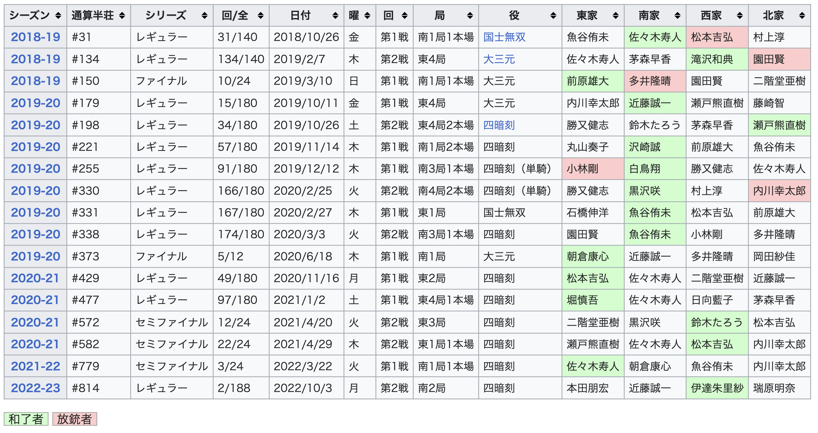
Task: Click cell 本田朋宏 in row #814
Action: click(x=593, y=388)
